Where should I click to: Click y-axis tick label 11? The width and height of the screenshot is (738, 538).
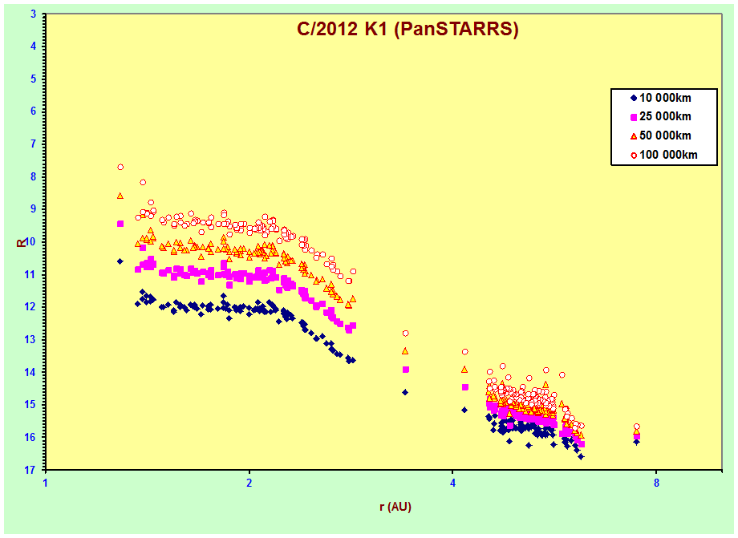pyautogui.click(x=31, y=275)
